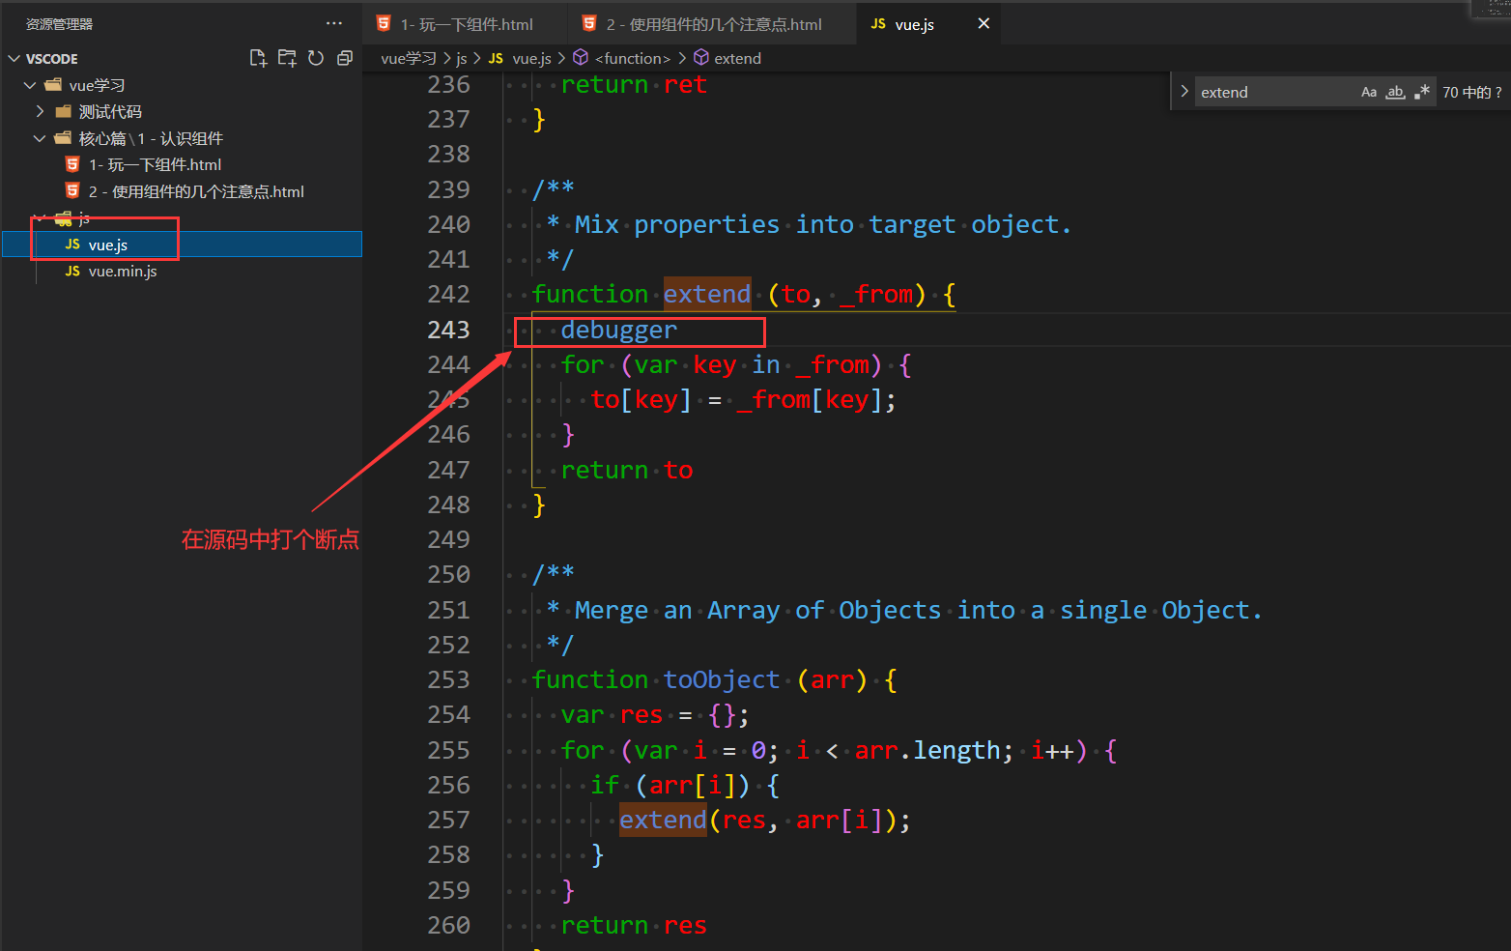1511x951 pixels.
Task: Click line number 243 in the gutter
Action: coord(448,330)
